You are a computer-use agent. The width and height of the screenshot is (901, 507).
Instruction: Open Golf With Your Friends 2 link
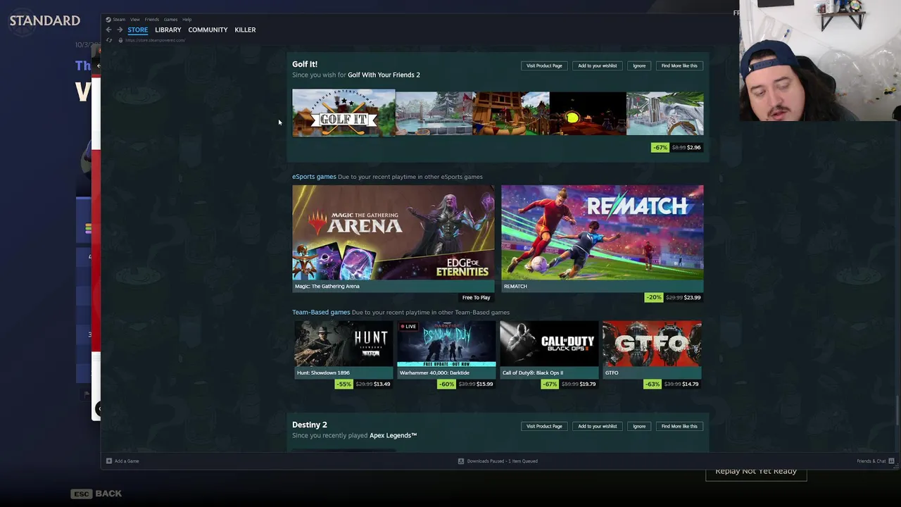click(x=384, y=75)
